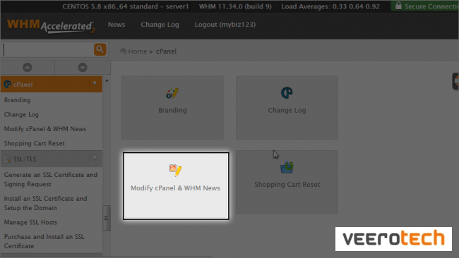This screenshot has width=459, height=258.
Task: Open Change Log in the top navigation
Action: click(160, 25)
